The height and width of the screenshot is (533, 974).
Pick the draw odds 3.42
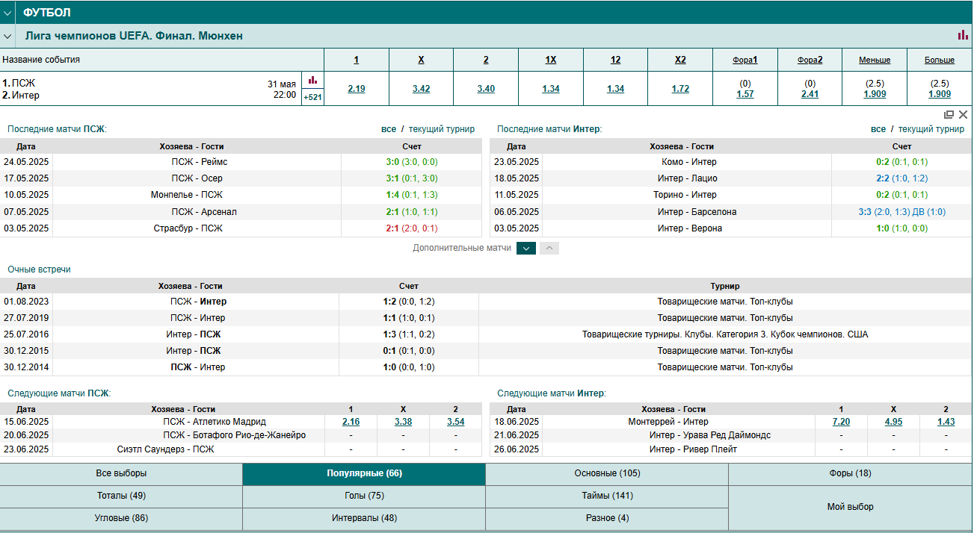click(421, 89)
